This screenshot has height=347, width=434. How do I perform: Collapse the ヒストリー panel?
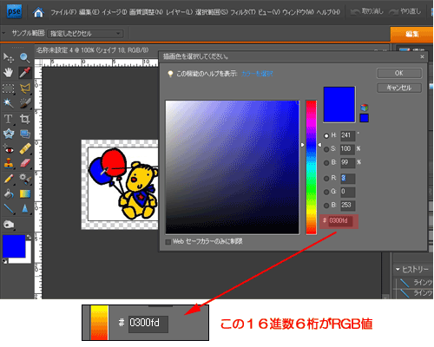pos(398,270)
